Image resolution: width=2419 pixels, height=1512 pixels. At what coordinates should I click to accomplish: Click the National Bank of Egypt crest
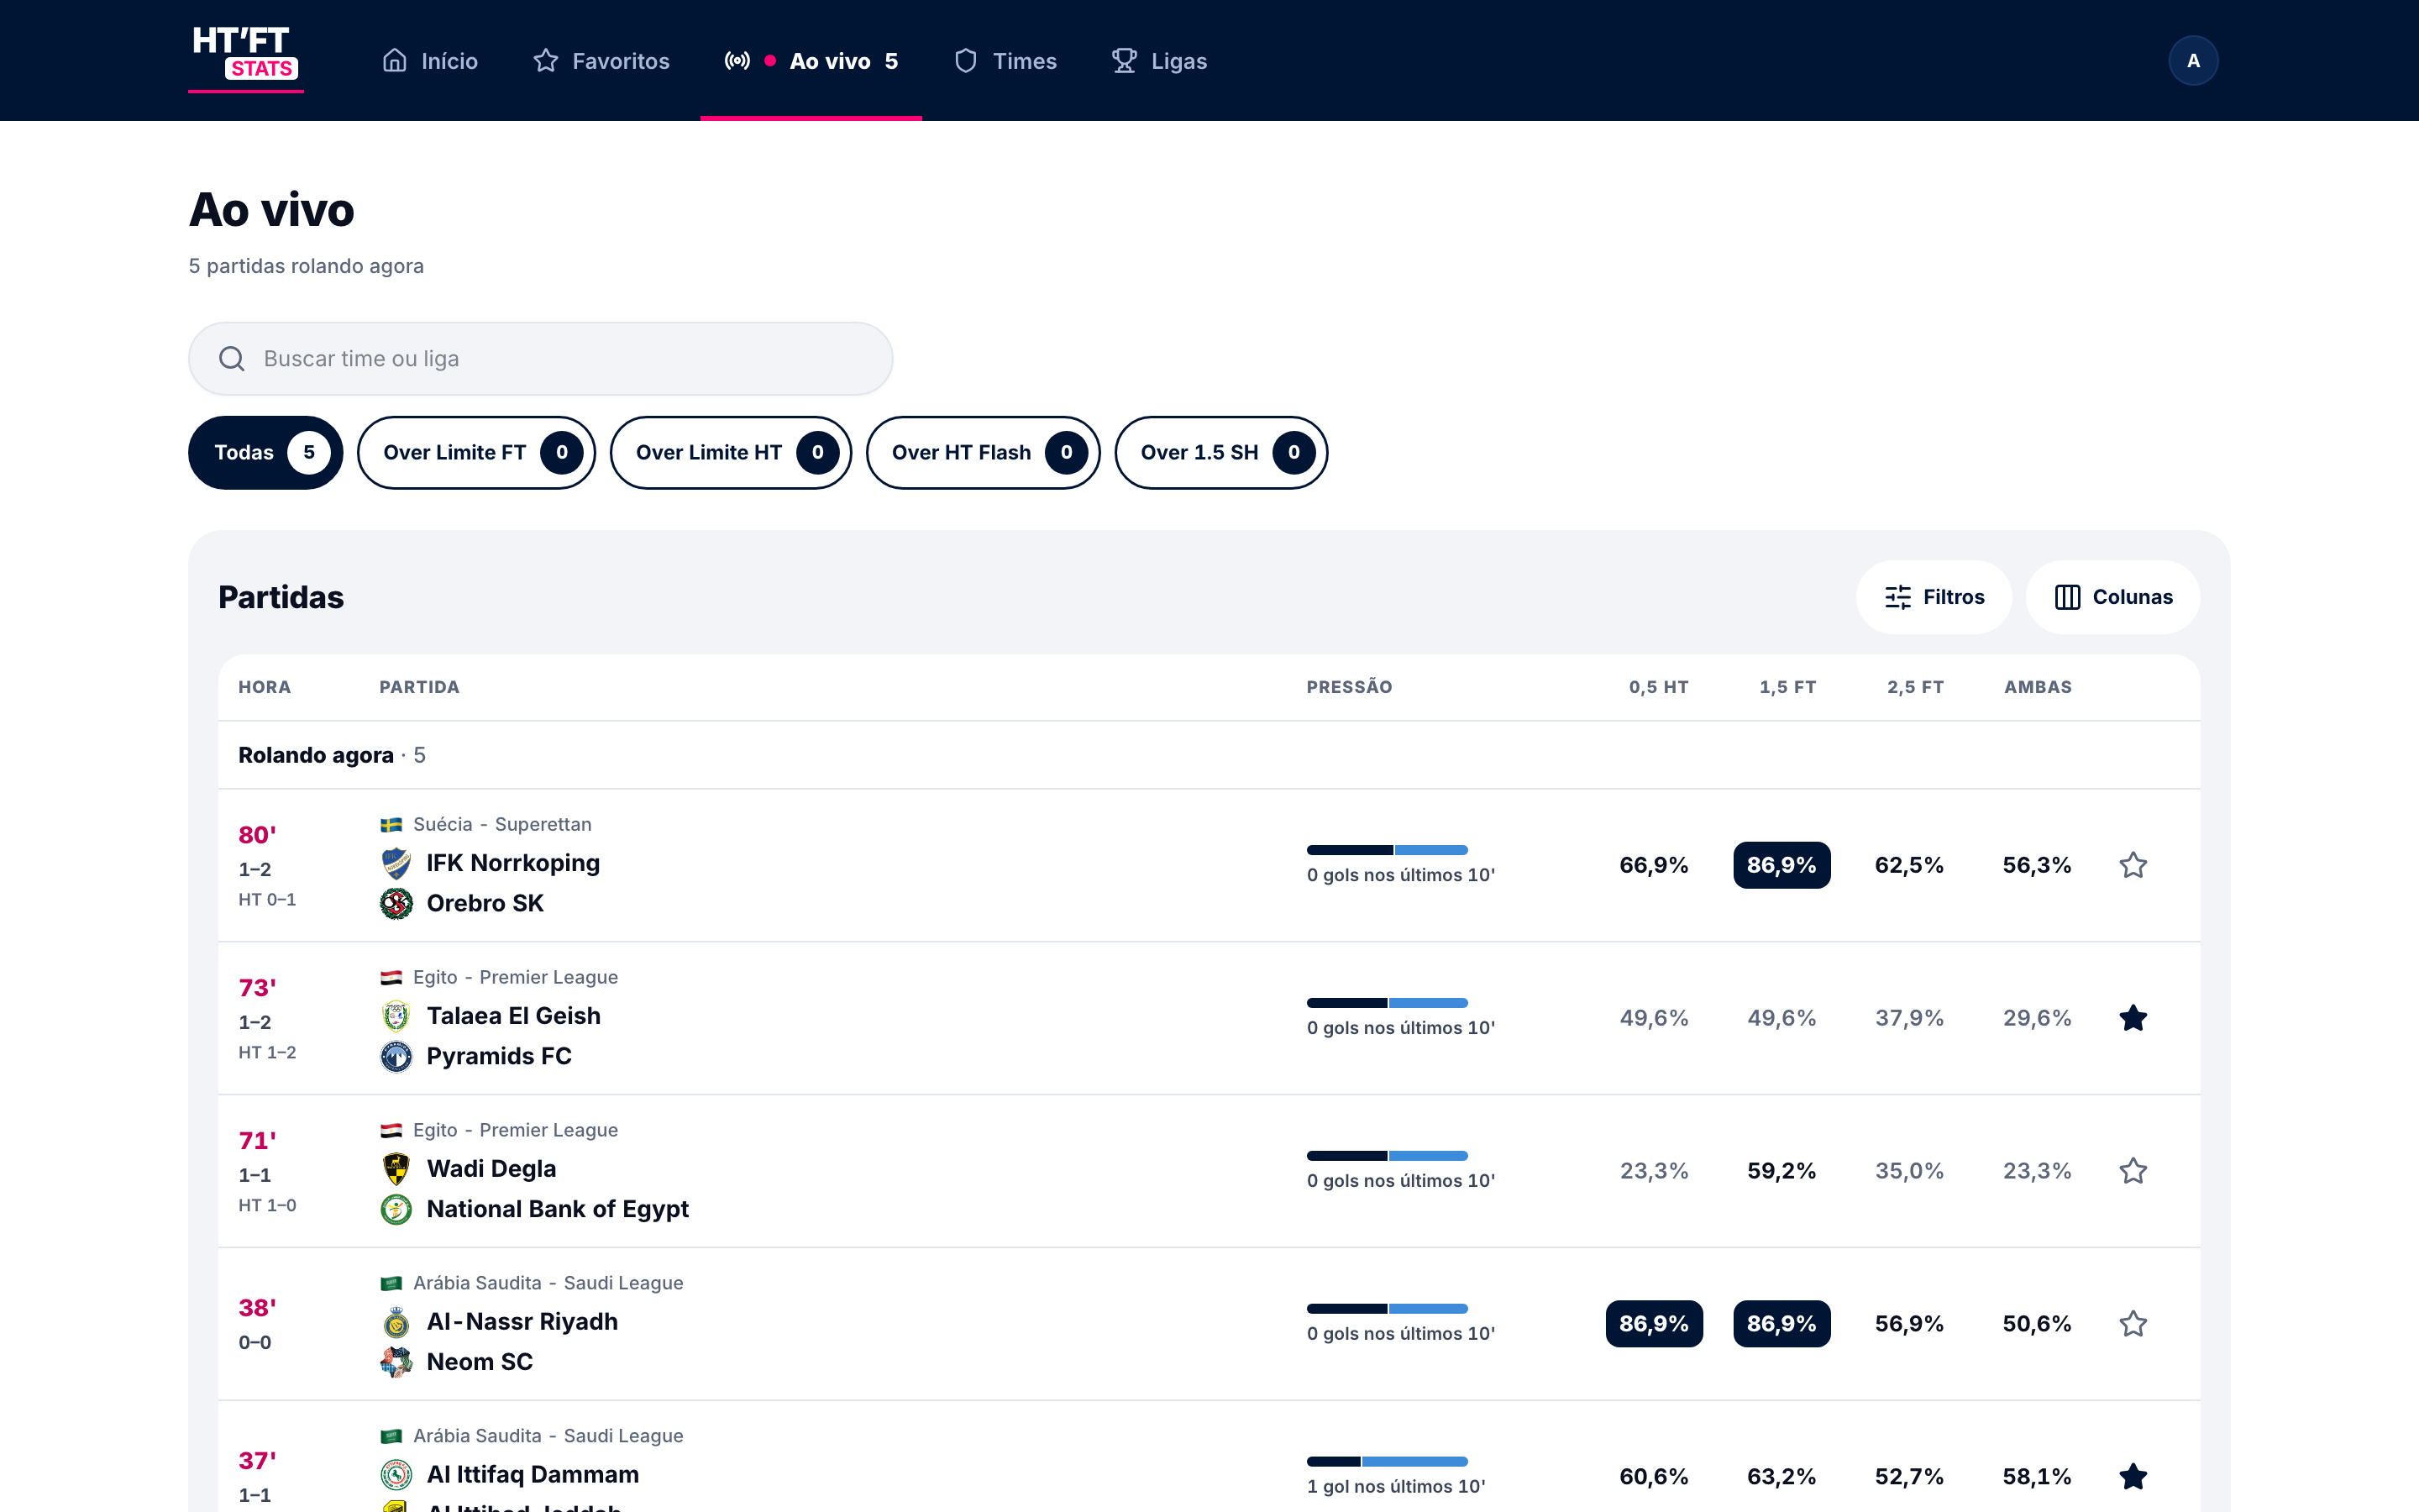coord(396,1209)
